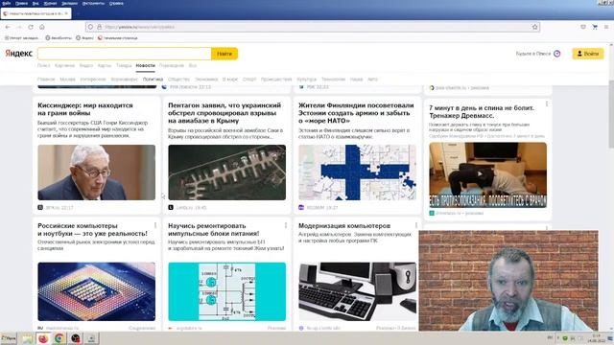Switch to the Новости service tab

[x=145, y=65]
